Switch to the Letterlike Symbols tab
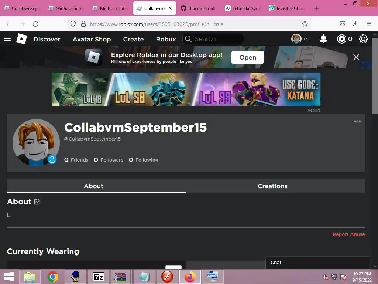This screenshot has width=378, height=284. click(x=243, y=9)
